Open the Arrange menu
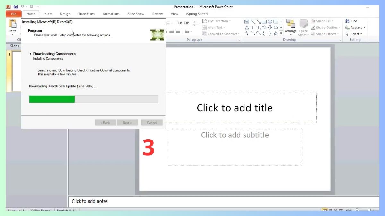Screen dimensions: 385x216 point(291,27)
